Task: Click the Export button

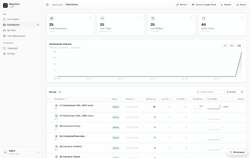Action: (x=241, y=5)
